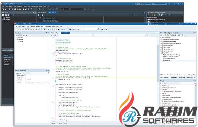The width and height of the screenshot is (198, 127).
Task: Click the Save icon in the light window toolbar
Action: point(23,29)
